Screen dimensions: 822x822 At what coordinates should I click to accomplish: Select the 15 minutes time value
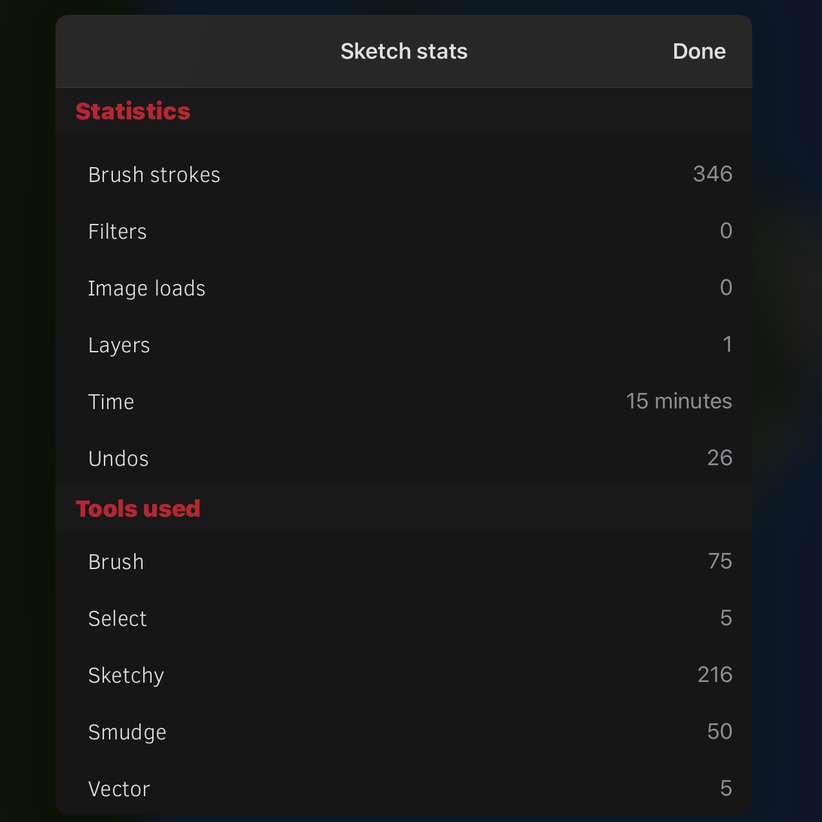tap(679, 401)
